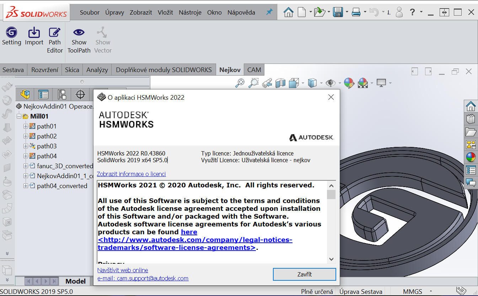478x296 pixels.
Task: Collapse the Mill01 folder node
Action: coord(19,116)
